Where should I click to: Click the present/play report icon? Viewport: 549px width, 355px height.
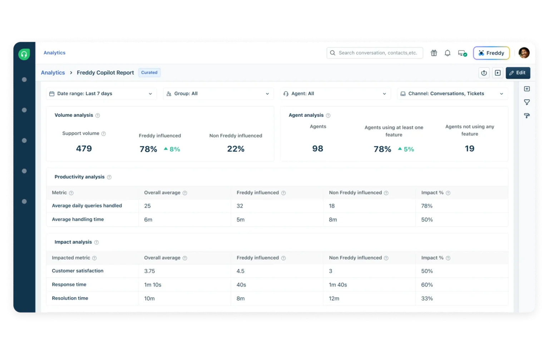tap(498, 73)
